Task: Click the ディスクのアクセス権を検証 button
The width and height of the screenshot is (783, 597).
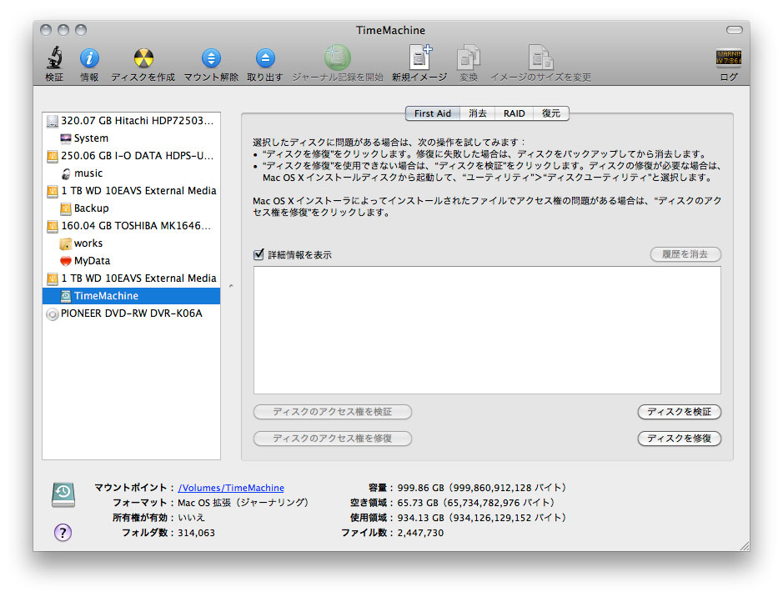Action: 333,412
